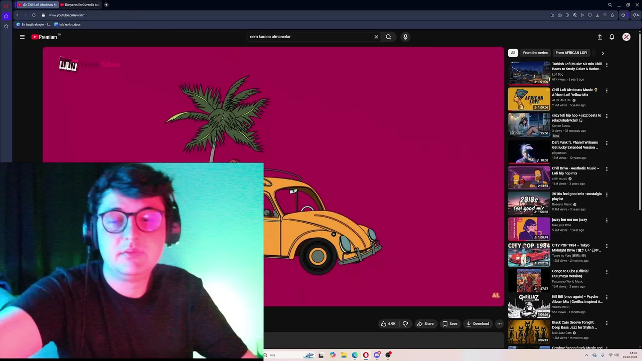The height and width of the screenshot is (361, 642).
Task: Open Opera search-tabs magnifier
Action: click(610, 5)
